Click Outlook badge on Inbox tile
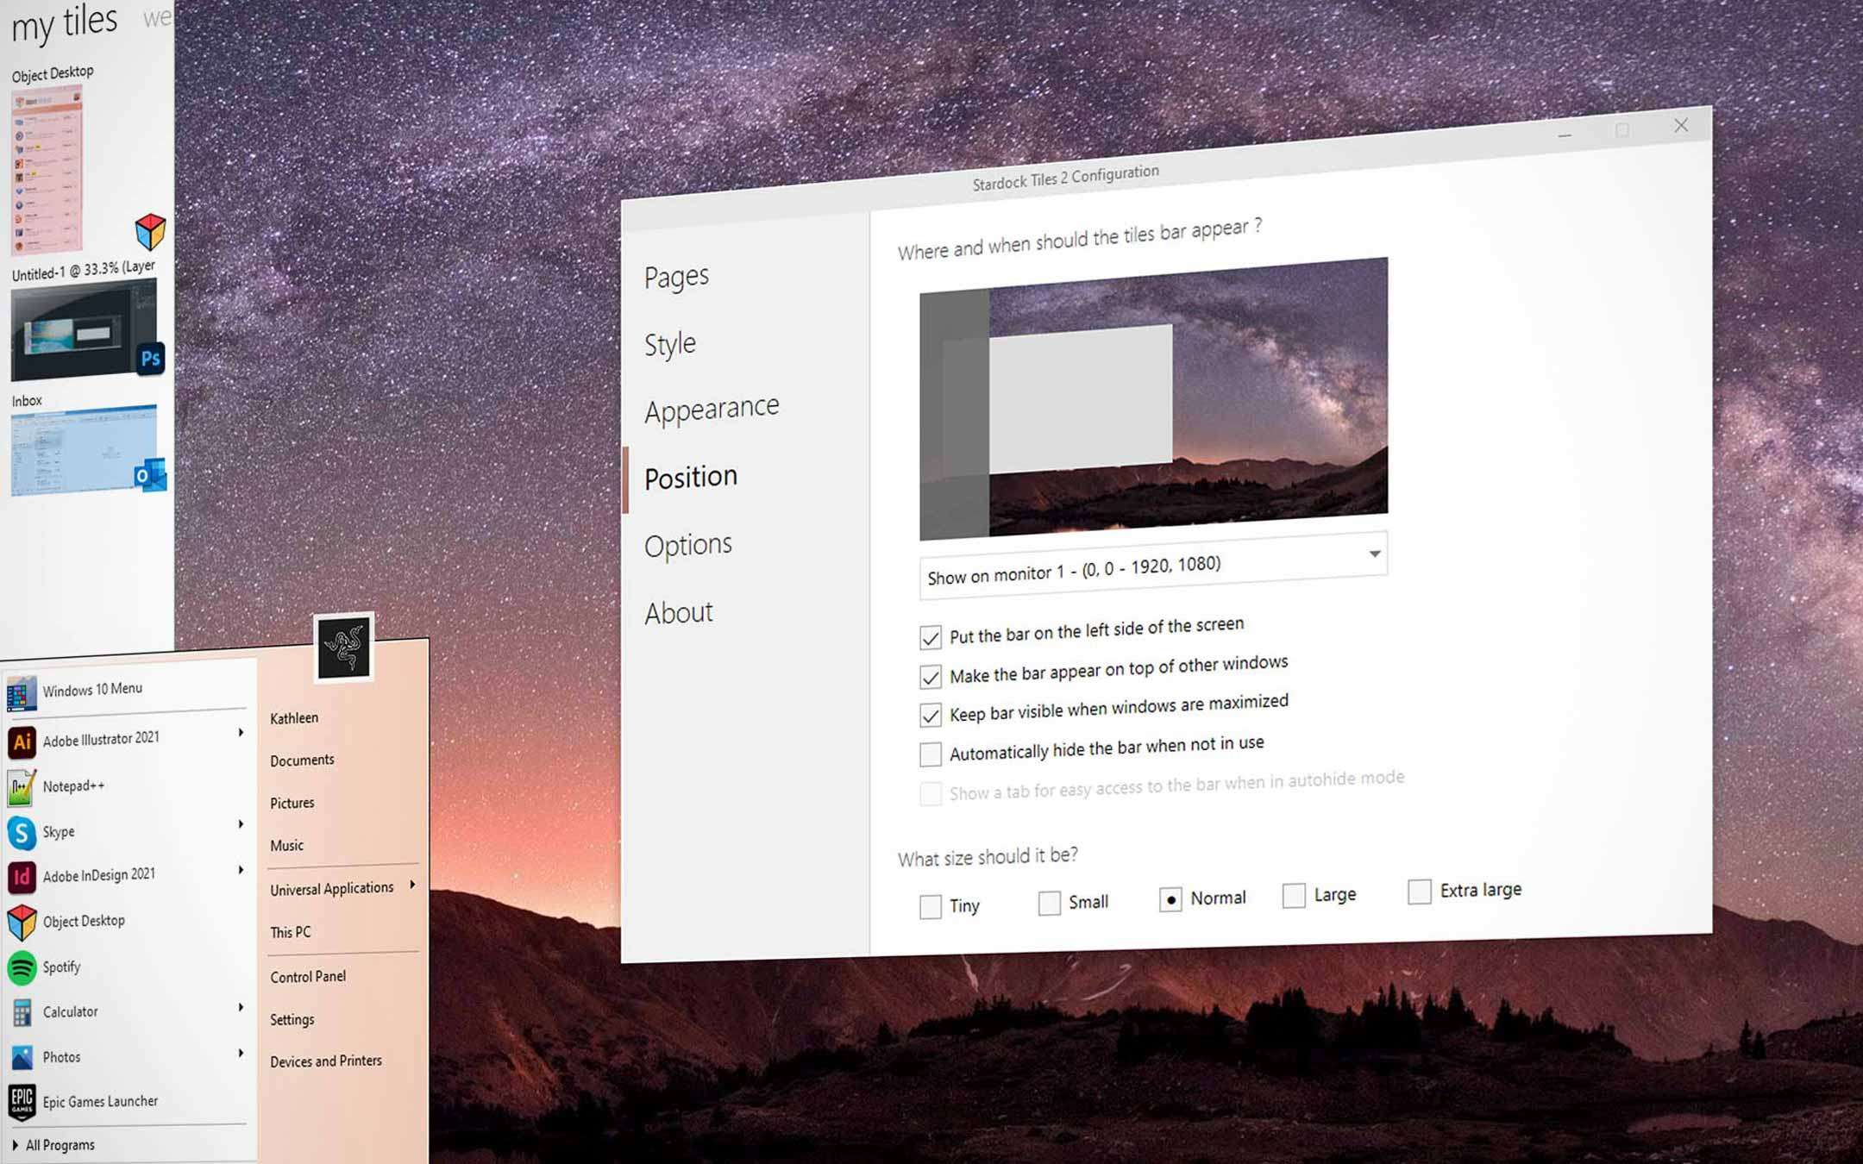1863x1164 pixels. point(150,475)
